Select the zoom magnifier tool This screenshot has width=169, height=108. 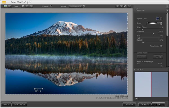(x=121, y=6)
